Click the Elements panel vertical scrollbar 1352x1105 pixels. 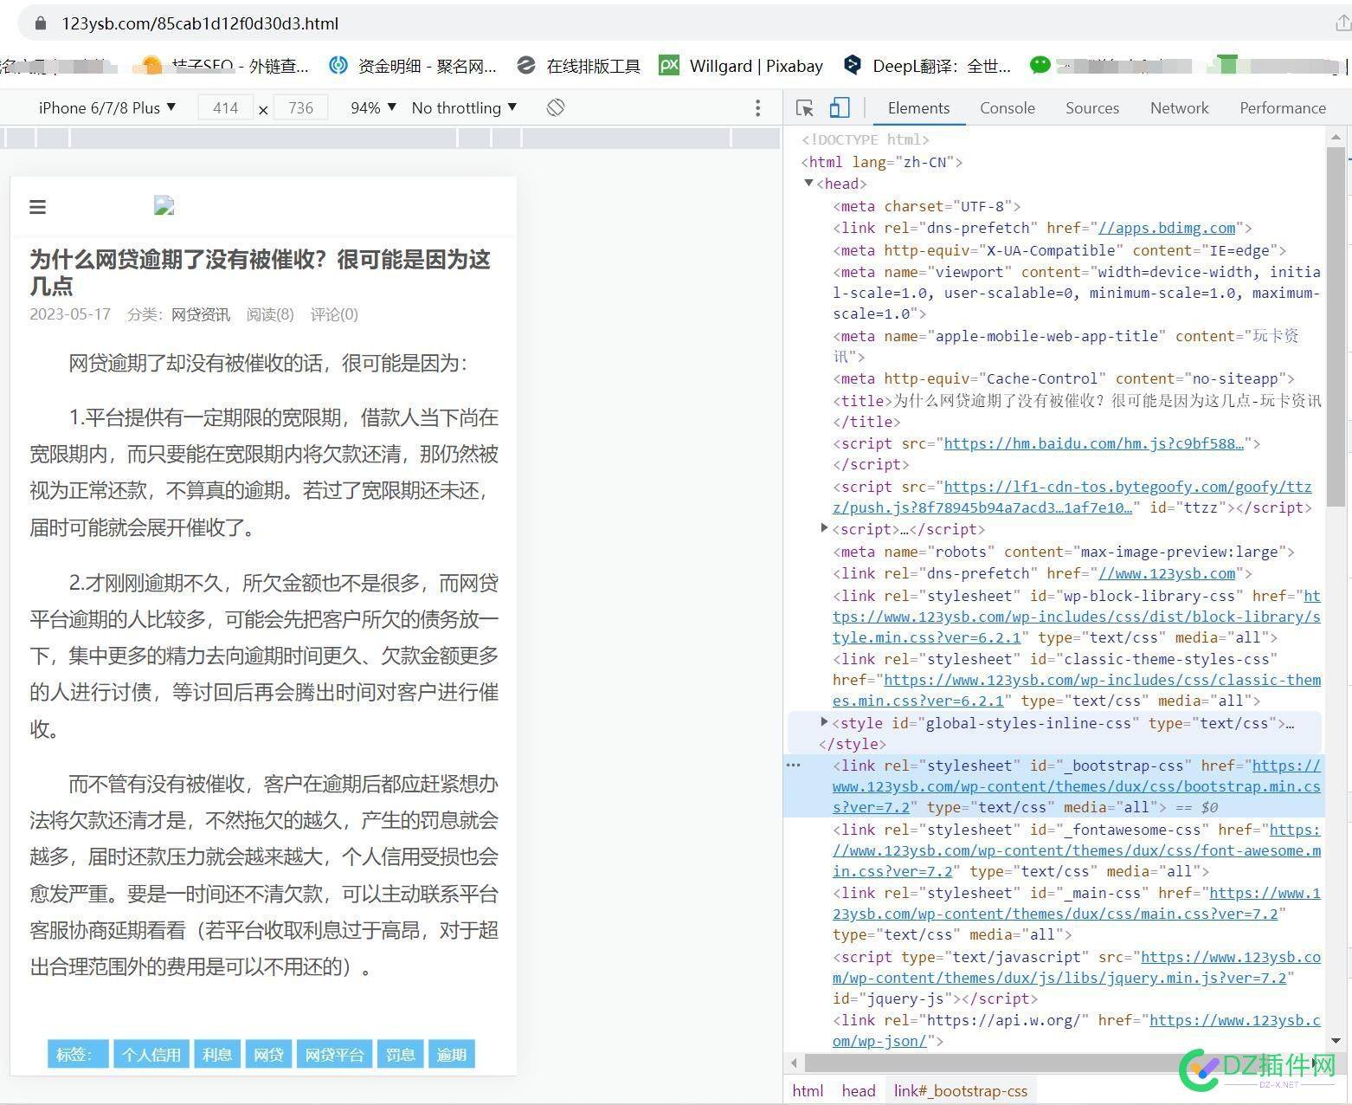click(x=1336, y=326)
